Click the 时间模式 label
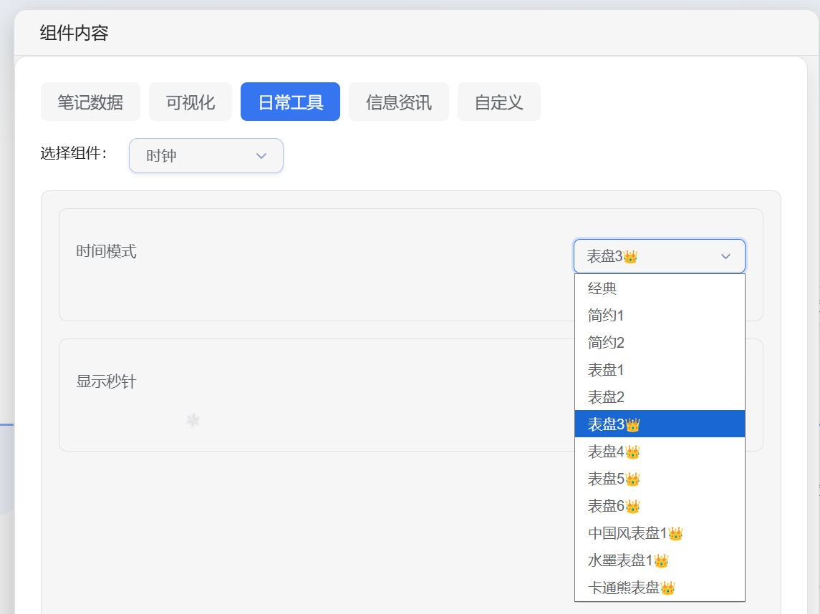 tap(106, 251)
